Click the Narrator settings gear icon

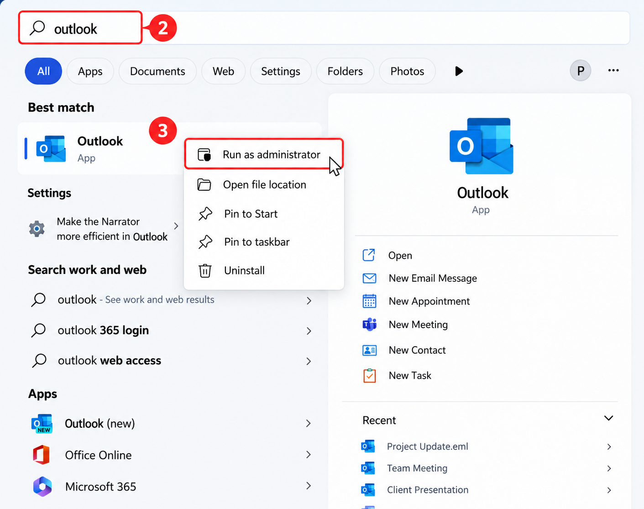(x=37, y=229)
